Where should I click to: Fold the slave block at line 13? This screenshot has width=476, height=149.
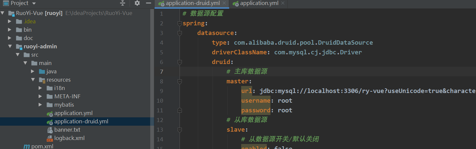point(180,130)
